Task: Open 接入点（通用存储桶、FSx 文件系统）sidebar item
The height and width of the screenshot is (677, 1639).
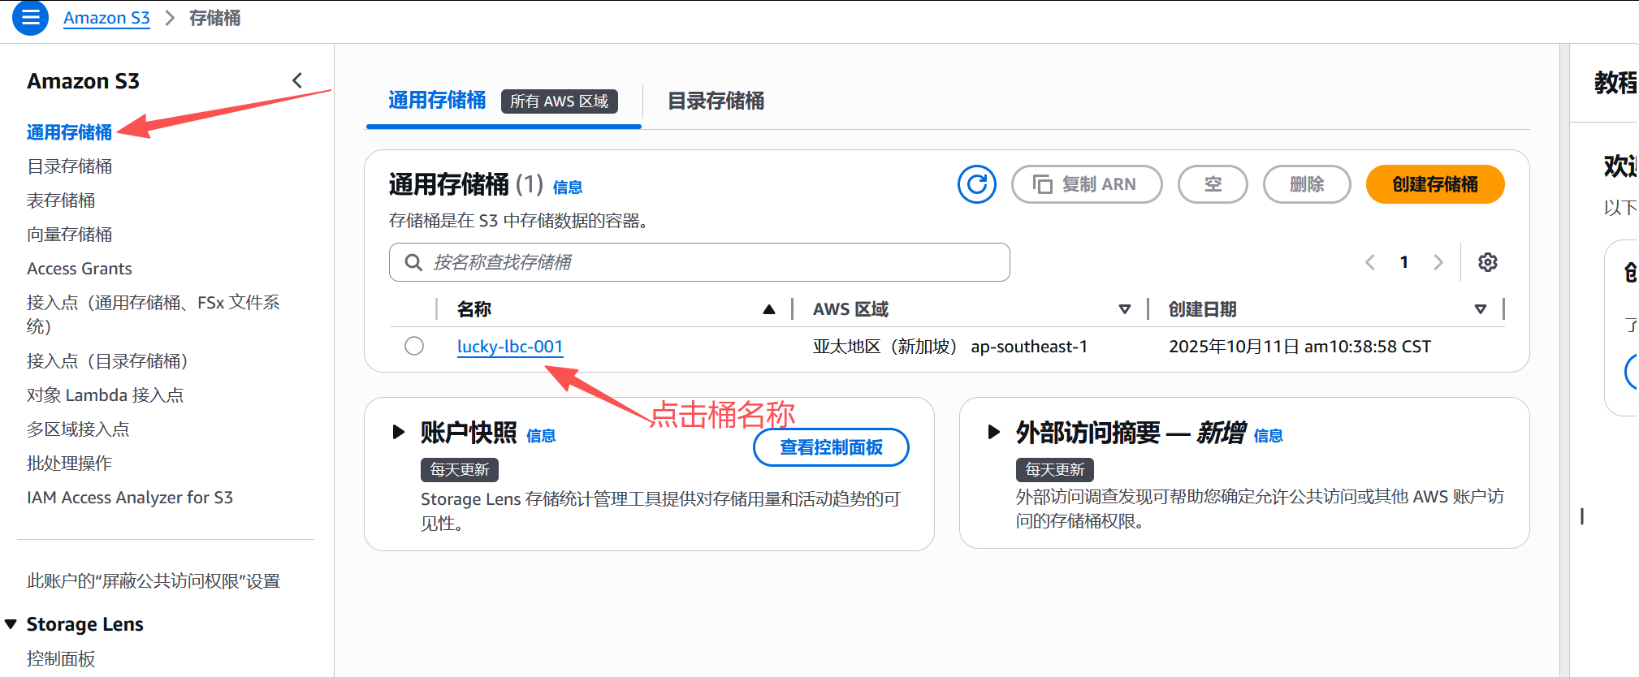Action: click(153, 314)
